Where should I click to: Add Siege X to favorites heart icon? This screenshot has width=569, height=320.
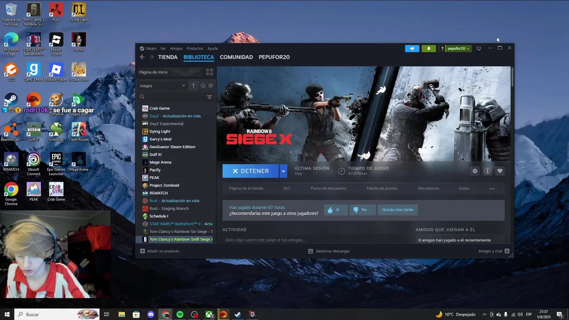(500, 171)
